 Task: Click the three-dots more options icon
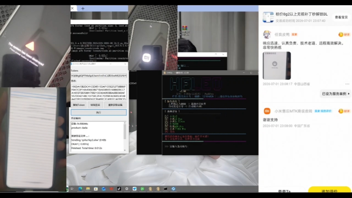point(347,84)
